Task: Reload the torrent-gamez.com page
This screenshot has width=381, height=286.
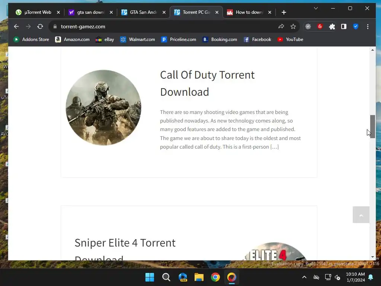Action: (x=40, y=26)
